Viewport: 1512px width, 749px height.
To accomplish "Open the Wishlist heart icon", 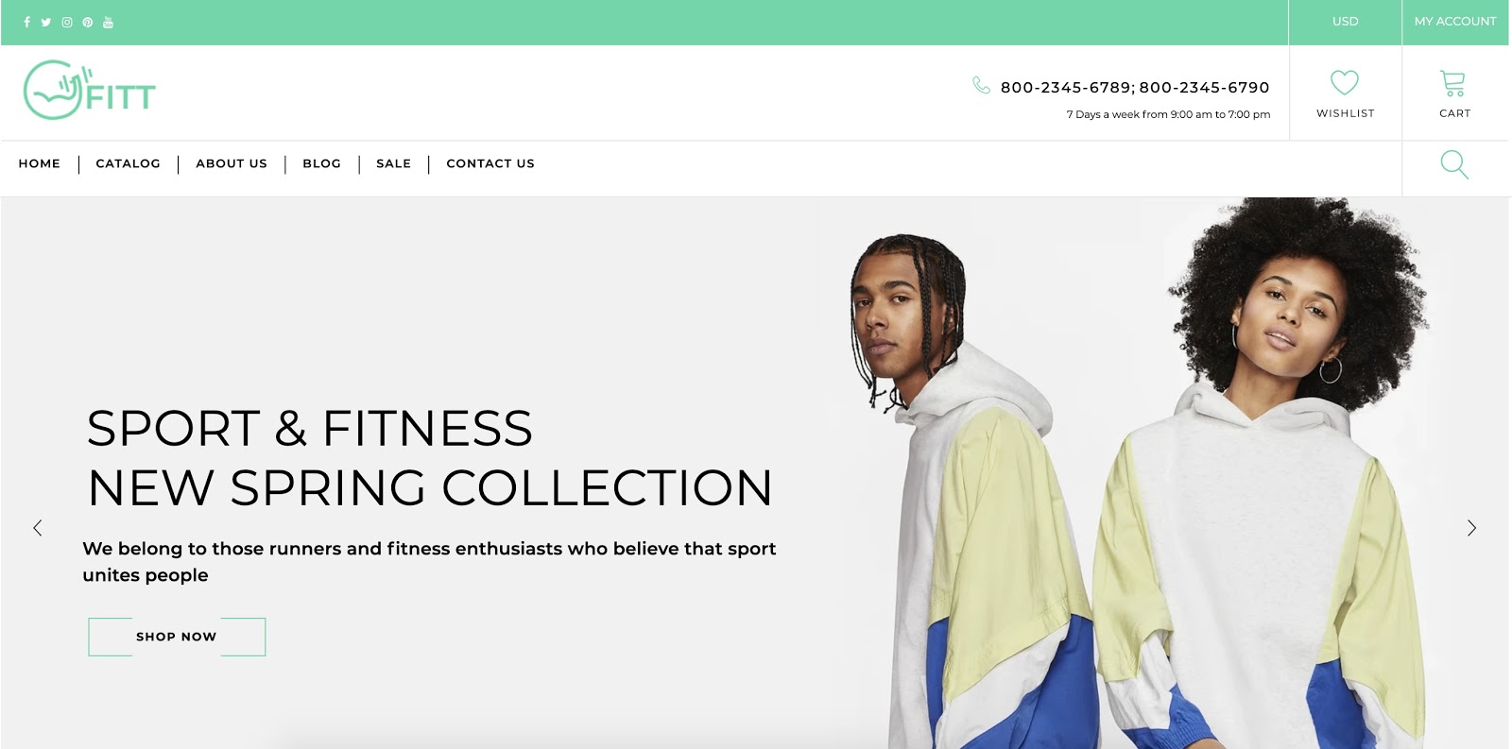I will pos(1345,82).
